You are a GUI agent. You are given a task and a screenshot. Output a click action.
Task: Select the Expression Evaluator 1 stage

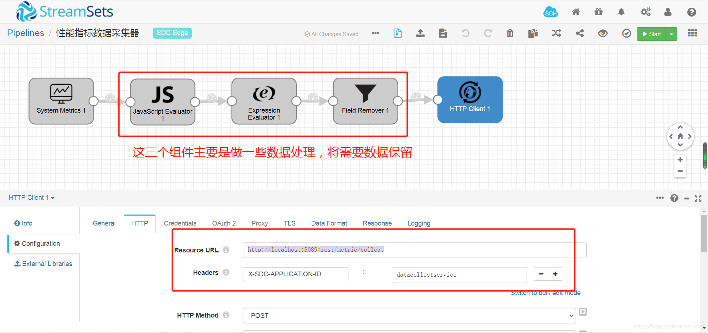263,101
